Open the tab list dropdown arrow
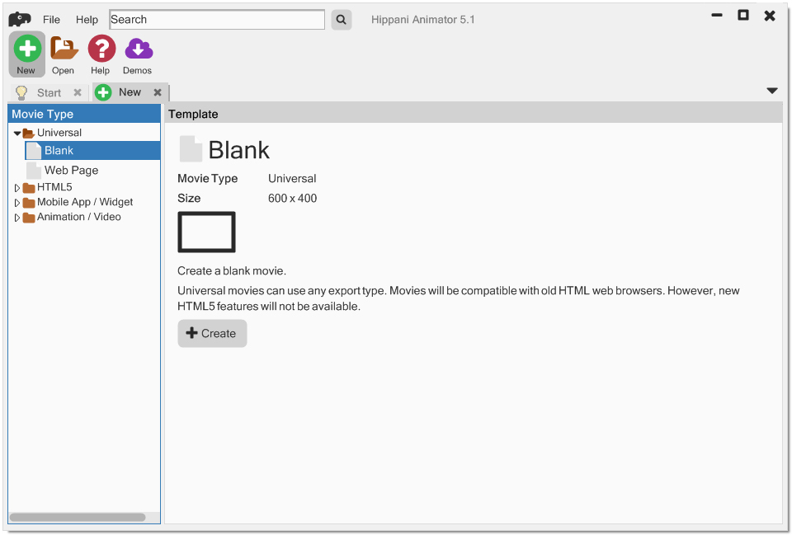Image resolution: width=792 pixels, height=535 pixels. click(772, 91)
